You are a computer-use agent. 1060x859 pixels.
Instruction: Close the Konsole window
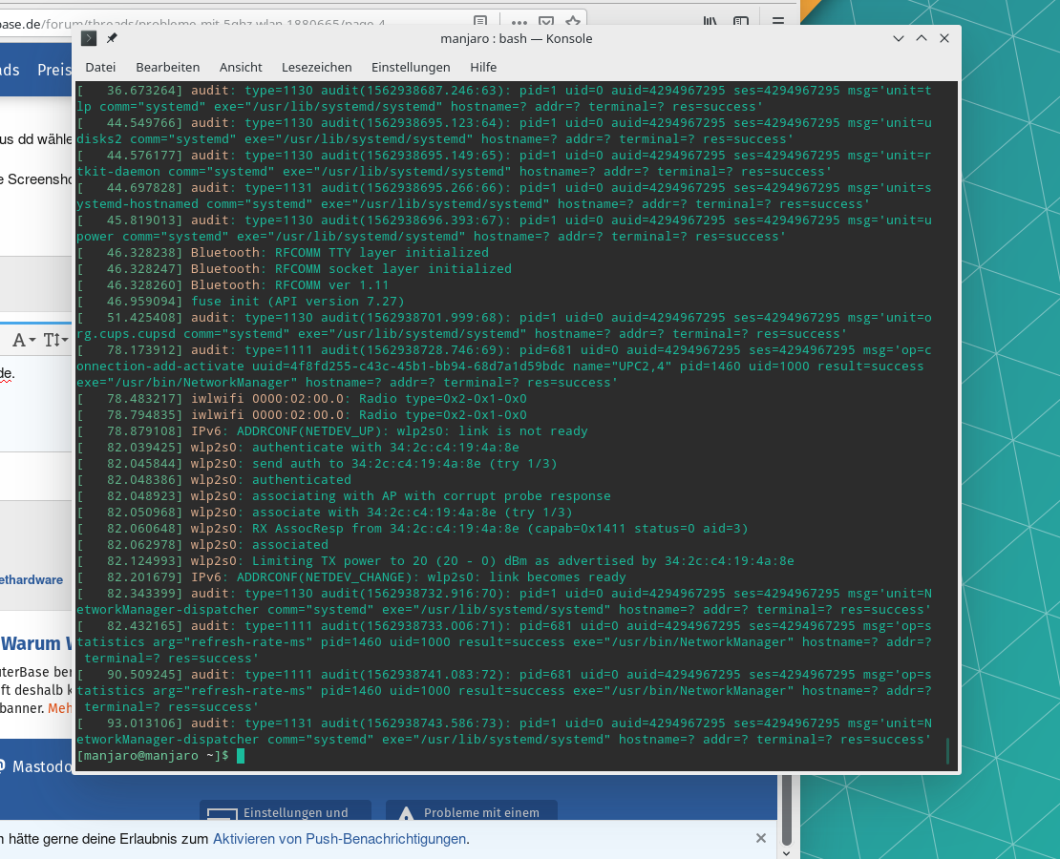pos(944,38)
